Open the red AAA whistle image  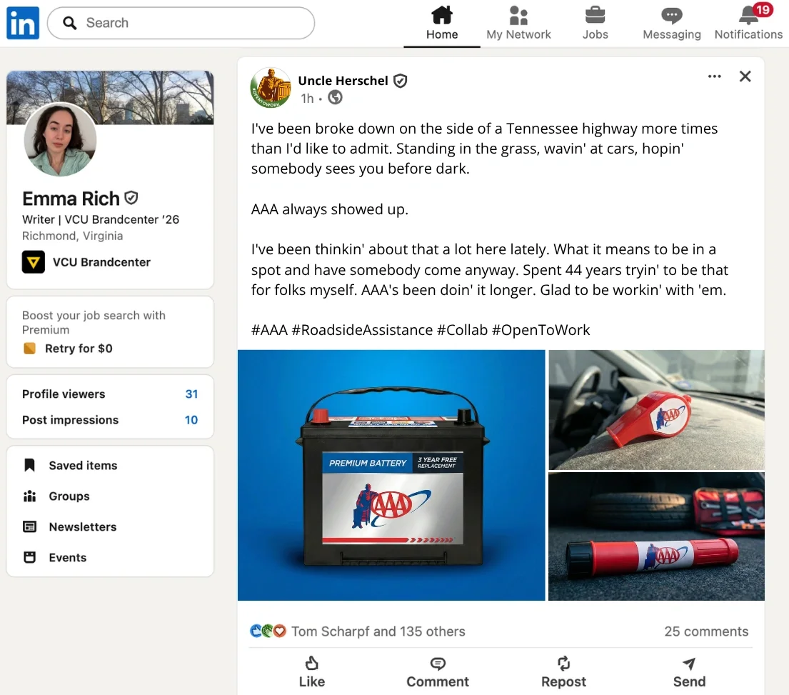(656, 410)
